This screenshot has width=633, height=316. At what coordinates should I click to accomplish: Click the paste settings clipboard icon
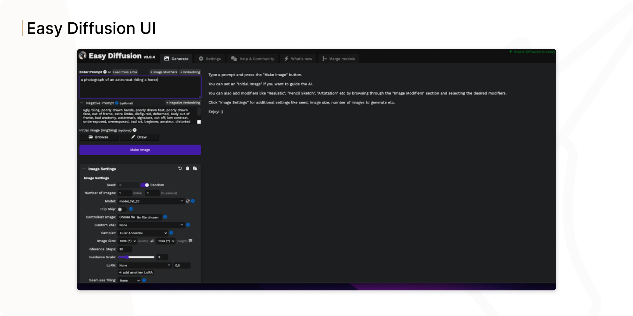[188, 168]
